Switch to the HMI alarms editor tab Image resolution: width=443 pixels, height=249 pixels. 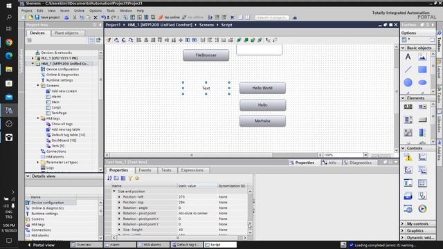(153, 245)
